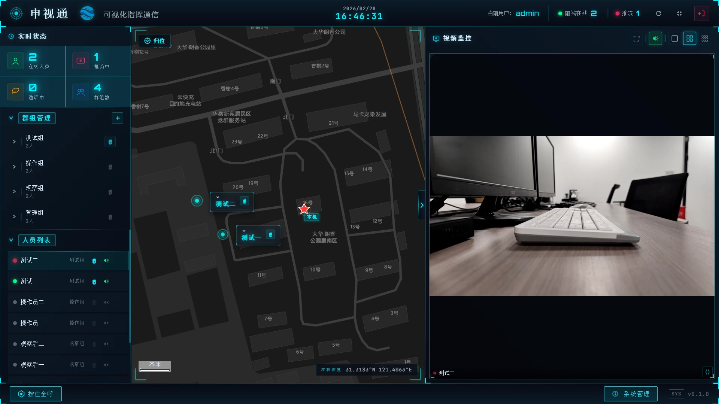Switch video to single-pane layout
This screenshot has height=404, width=719.
674,39
